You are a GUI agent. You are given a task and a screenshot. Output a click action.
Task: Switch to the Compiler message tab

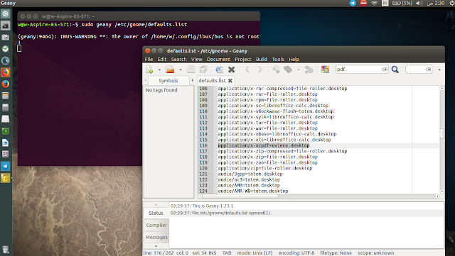[x=156, y=225]
